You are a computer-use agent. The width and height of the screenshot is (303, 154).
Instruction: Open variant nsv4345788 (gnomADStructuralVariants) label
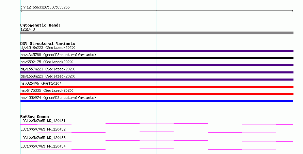[x=58, y=55]
